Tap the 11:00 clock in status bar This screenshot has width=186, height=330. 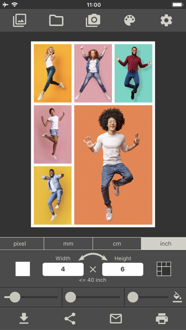[x=93, y=5]
